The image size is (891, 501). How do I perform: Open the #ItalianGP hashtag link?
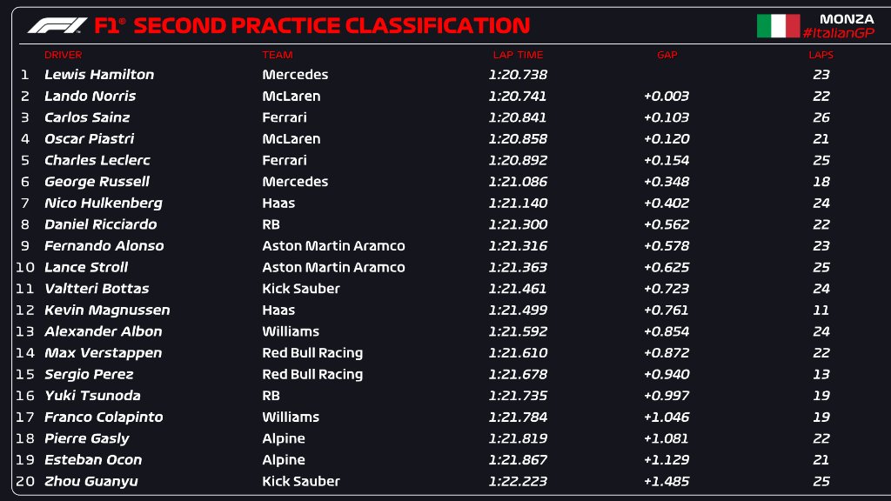pyautogui.click(x=838, y=33)
